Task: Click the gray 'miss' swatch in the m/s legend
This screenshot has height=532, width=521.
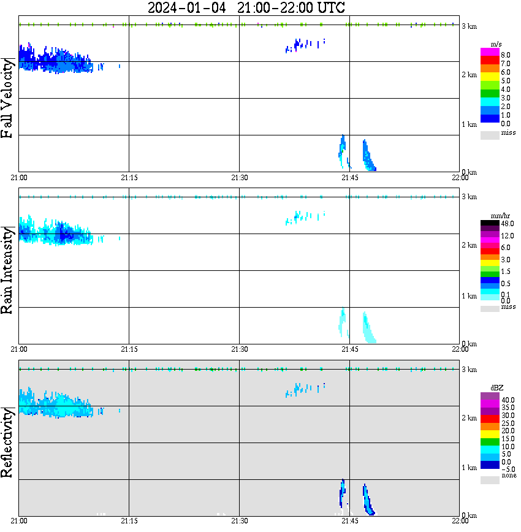Action: [x=490, y=135]
